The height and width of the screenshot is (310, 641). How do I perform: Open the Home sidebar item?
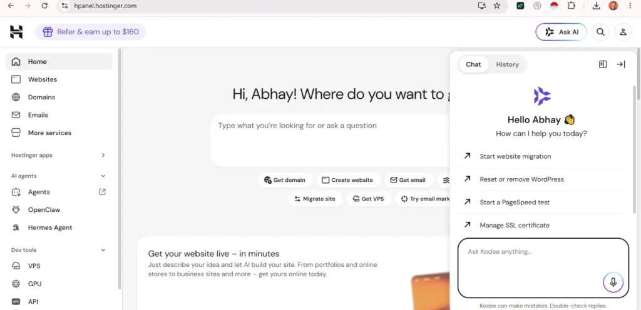(59, 62)
